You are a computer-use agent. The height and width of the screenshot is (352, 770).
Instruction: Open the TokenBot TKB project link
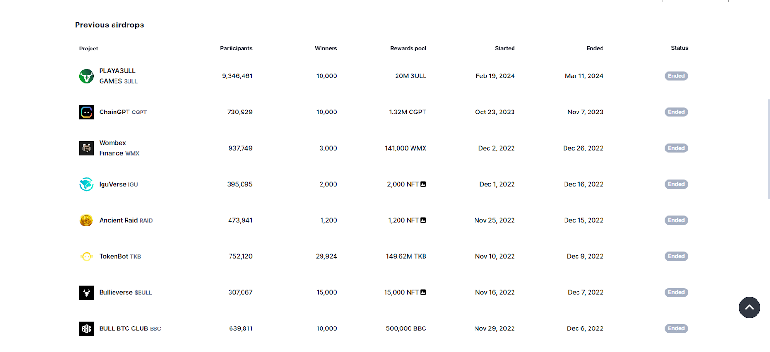click(120, 256)
